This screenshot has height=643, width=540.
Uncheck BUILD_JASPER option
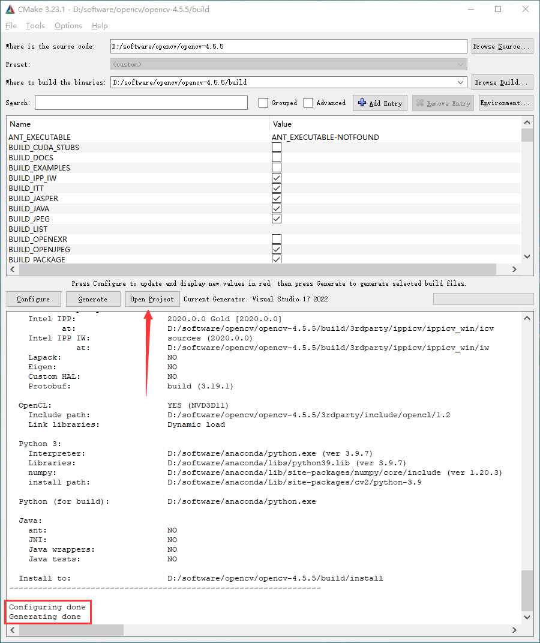click(277, 199)
